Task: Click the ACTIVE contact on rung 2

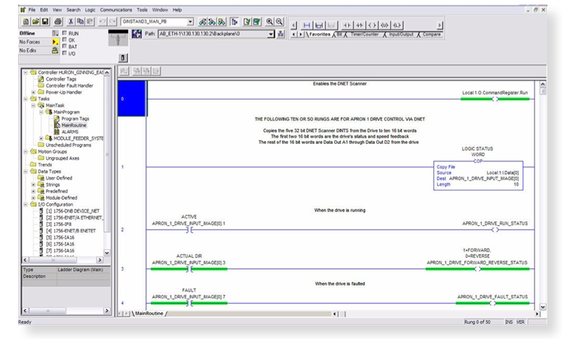Action: pos(189,230)
